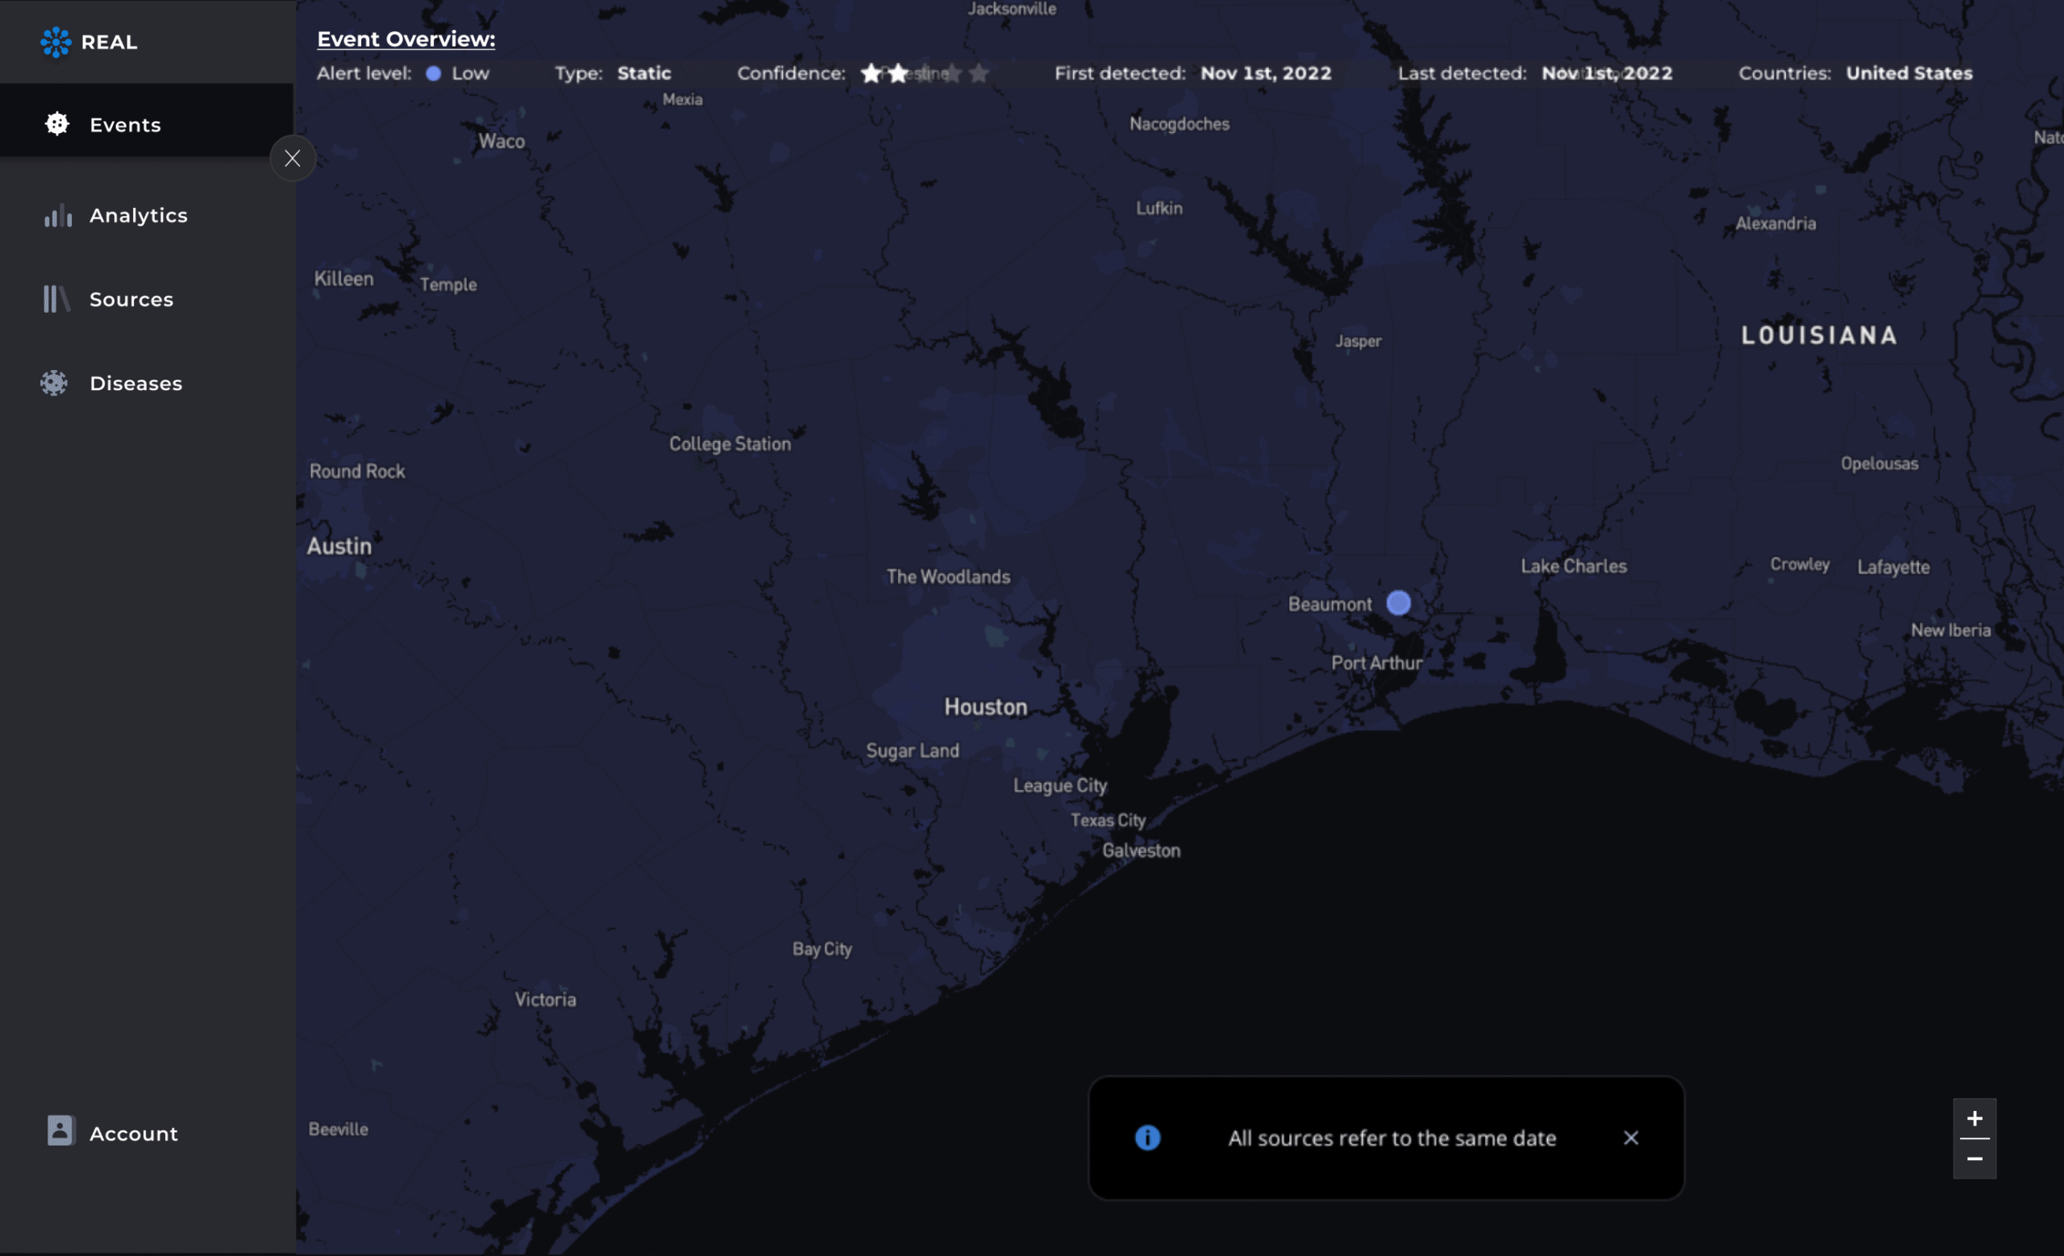Click the 'Port Arthur' map label
2064x1256 pixels.
1376,663
